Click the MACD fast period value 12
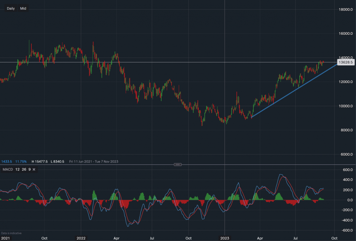 pyautogui.click(x=17, y=170)
